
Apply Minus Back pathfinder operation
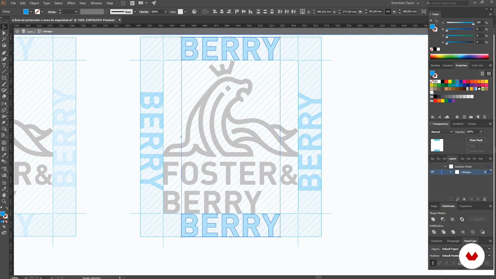click(x=482, y=232)
